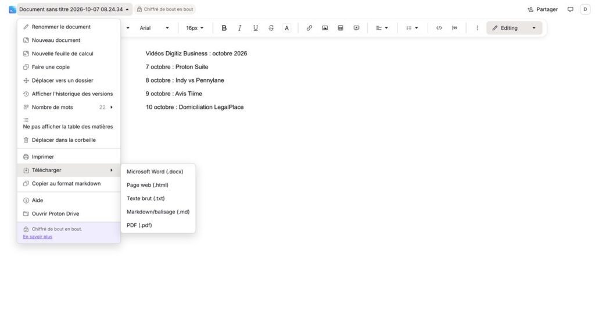Open the block style dropdown arrow

[x=128, y=28]
